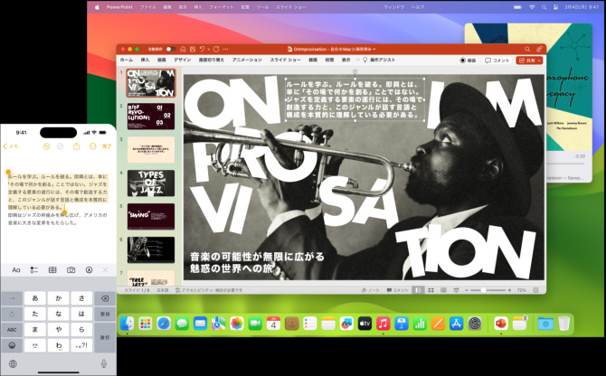Click the zoom in plus button
Image resolution: width=606 pixels, height=376 pixels.
509,290
